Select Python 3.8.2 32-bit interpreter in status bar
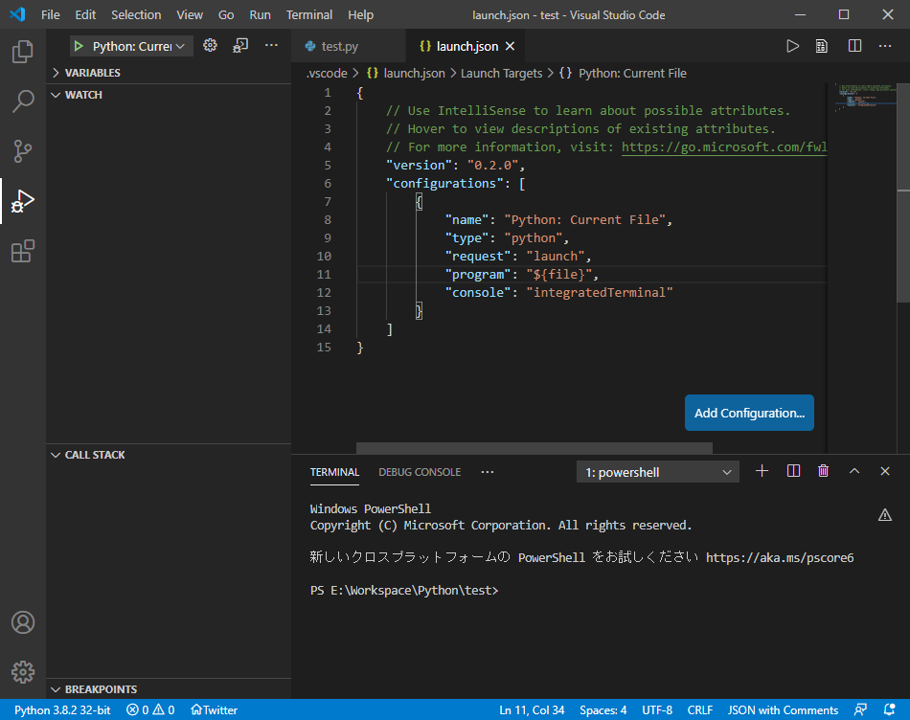The width and height of the screenshot is (910, 720). coord(62,709)
